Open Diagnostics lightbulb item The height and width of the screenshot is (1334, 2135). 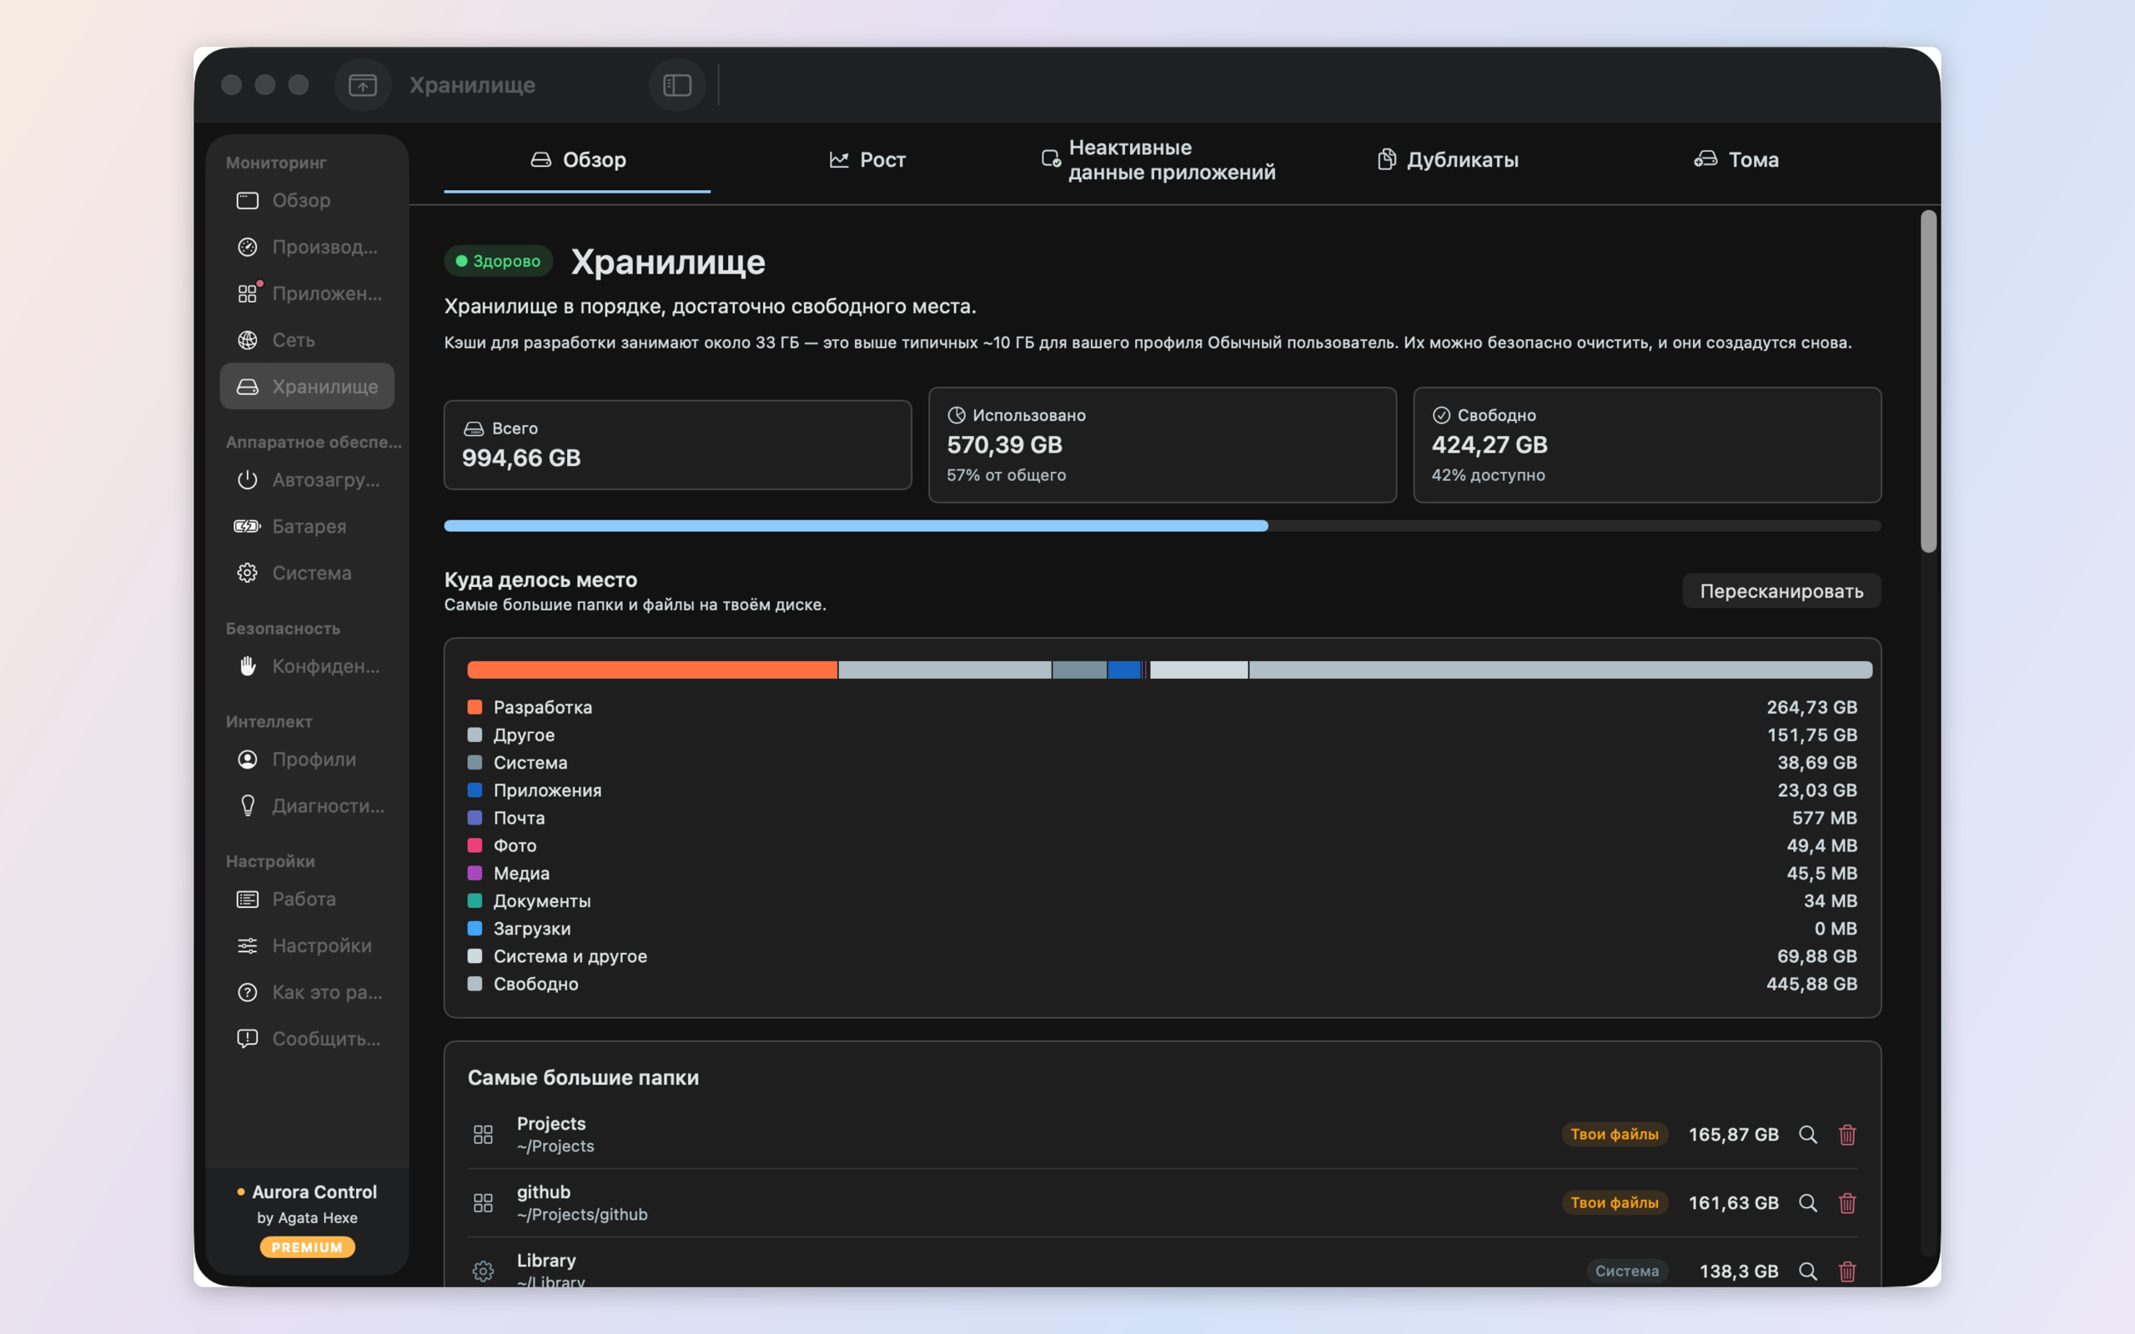click(307, 805)
